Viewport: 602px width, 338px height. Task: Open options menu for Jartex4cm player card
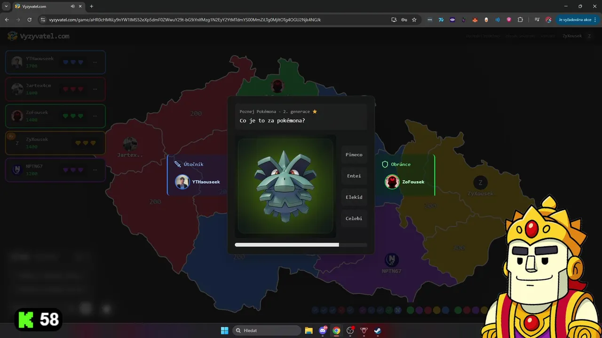(95, 89)
